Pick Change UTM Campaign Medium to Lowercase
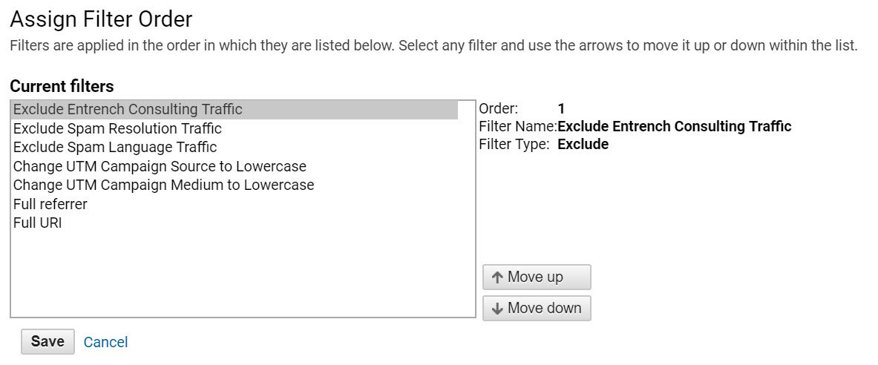The width and height of the screenshot is (878, 365). 163,185
